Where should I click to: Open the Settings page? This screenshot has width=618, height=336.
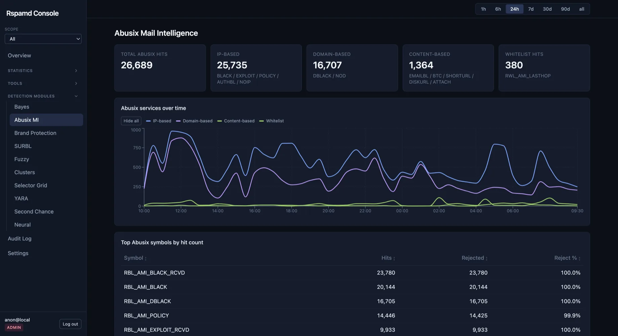(18, 253)
